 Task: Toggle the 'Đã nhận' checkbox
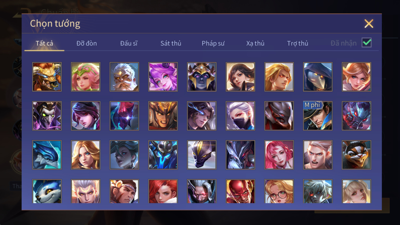(x=366, y=43)
